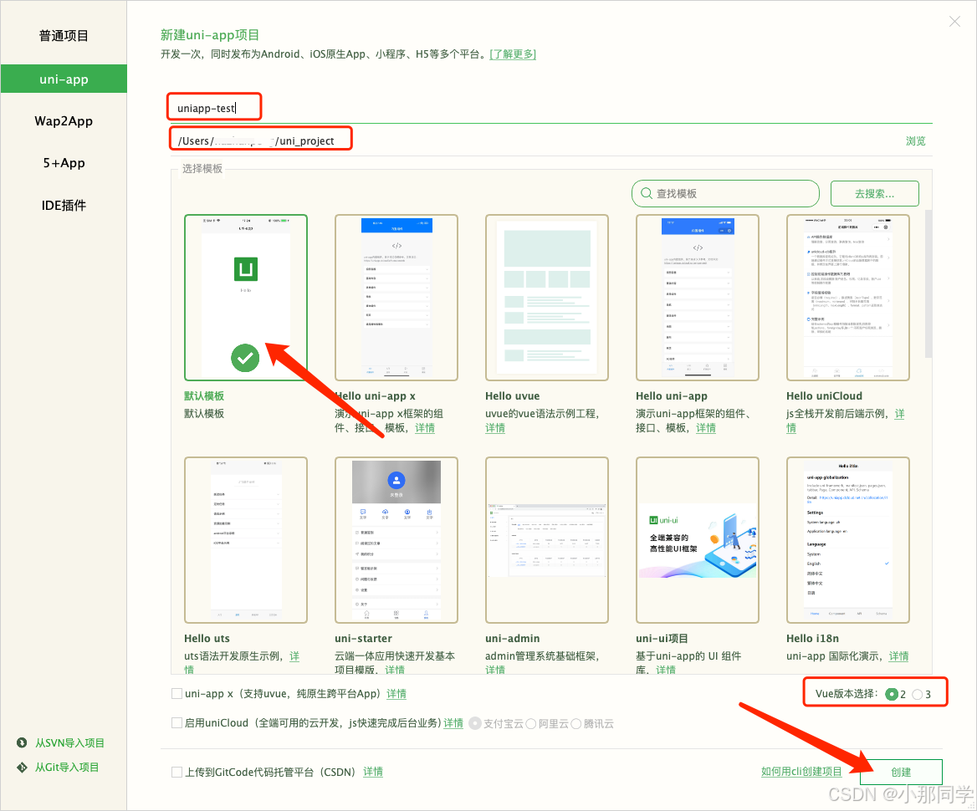Viewport: 977px width, 811px height.
Task: Open 详情 link for Hello uni-app
Action: point(706,428)
